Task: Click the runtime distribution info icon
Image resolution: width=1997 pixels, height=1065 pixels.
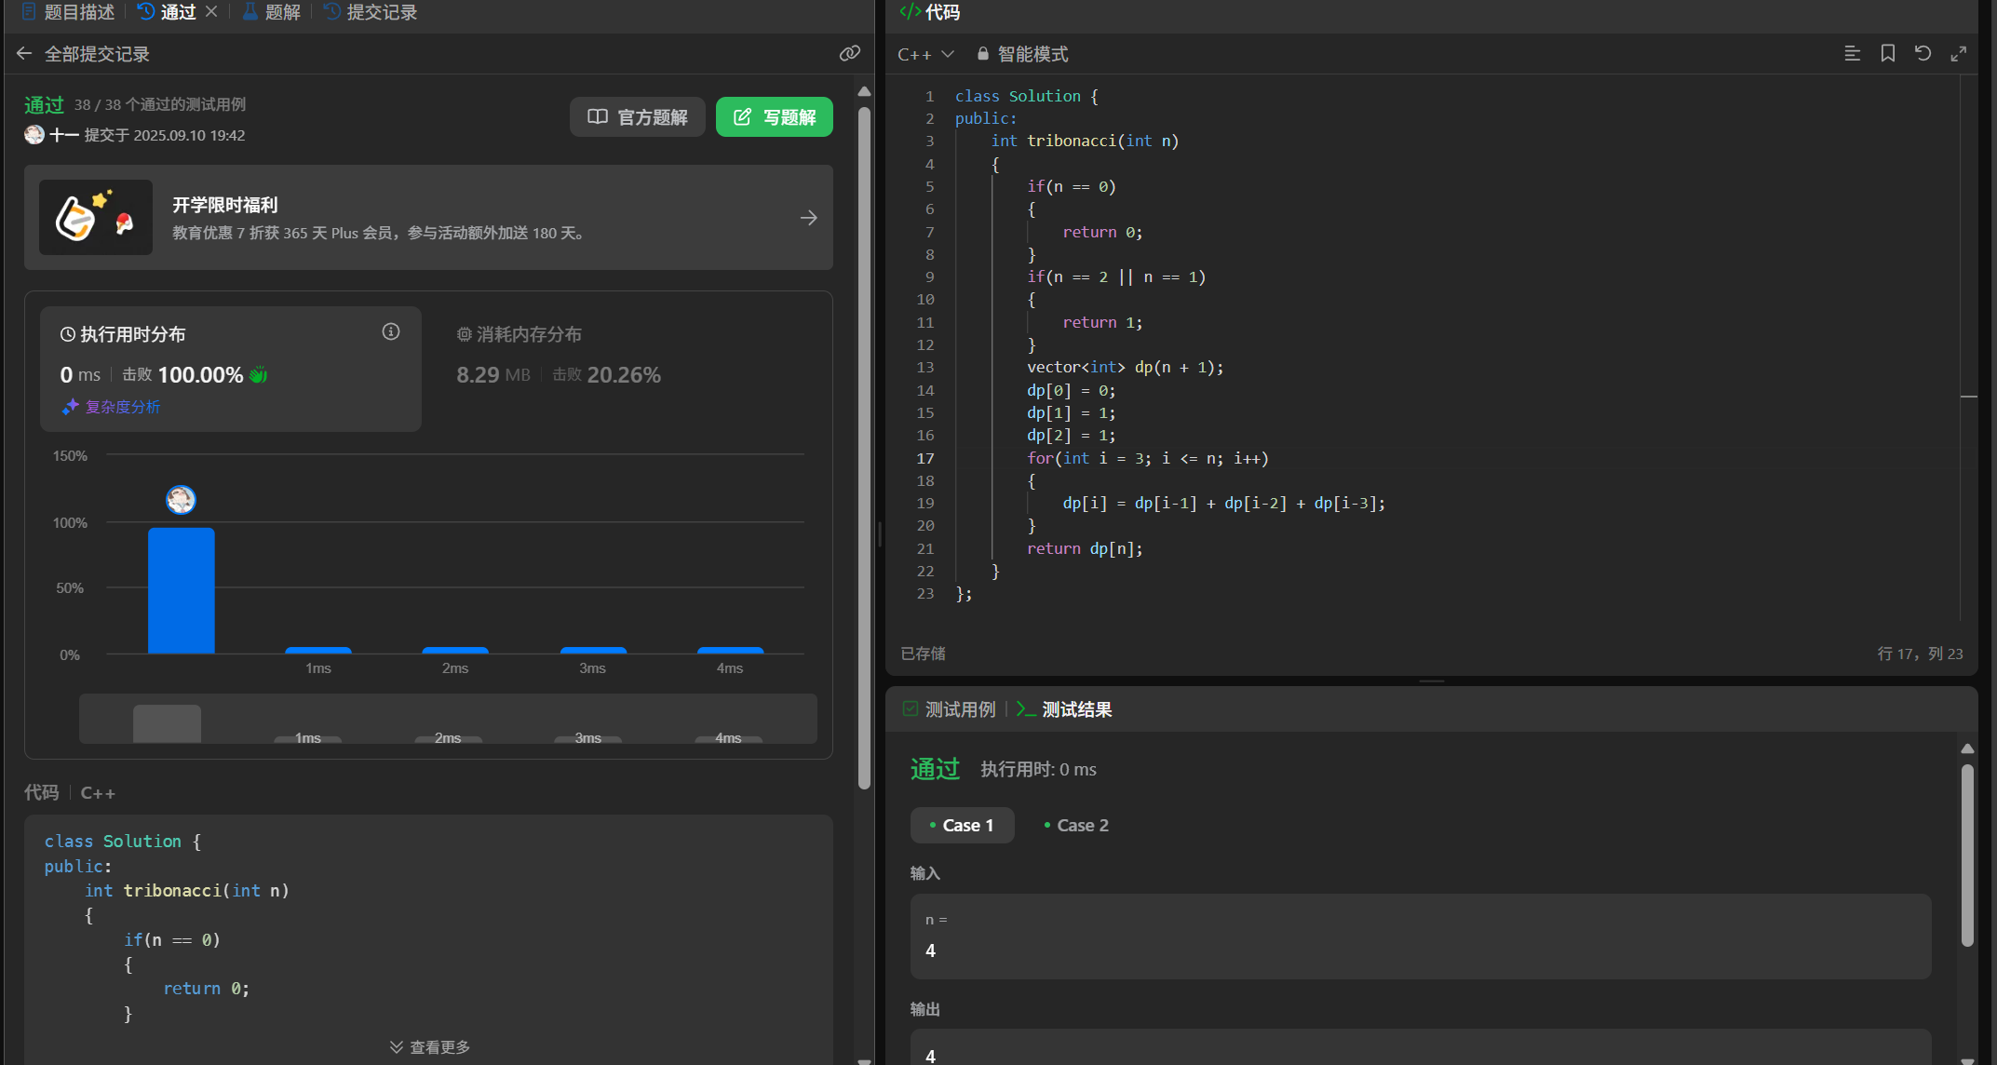Action: coord(391,332)
